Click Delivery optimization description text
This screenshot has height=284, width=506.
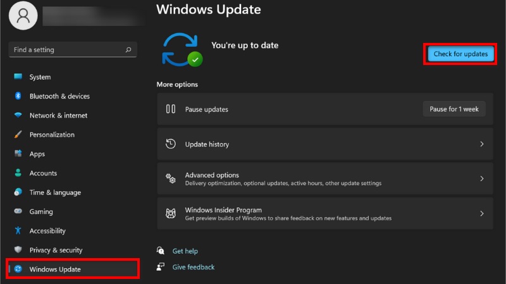click(283, 183)
